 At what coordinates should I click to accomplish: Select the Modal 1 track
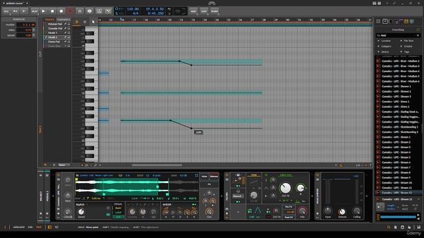point(52,32)
